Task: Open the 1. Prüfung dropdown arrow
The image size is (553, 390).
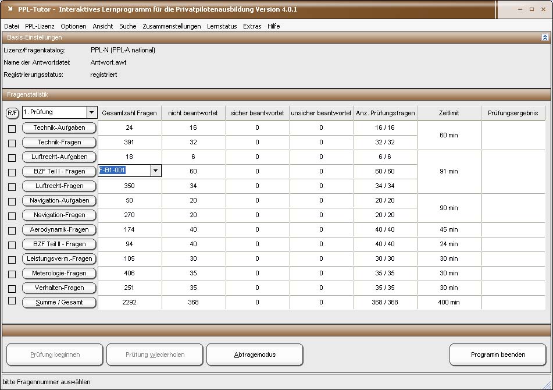Action: pos(92,112)
